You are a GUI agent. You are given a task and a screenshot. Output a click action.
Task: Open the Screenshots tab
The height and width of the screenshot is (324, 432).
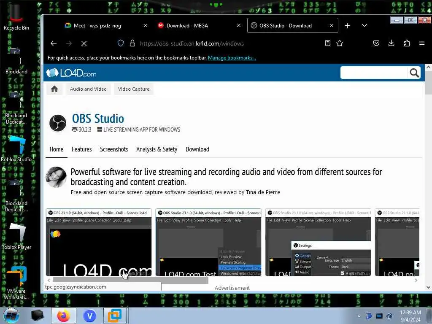point(114,149)
